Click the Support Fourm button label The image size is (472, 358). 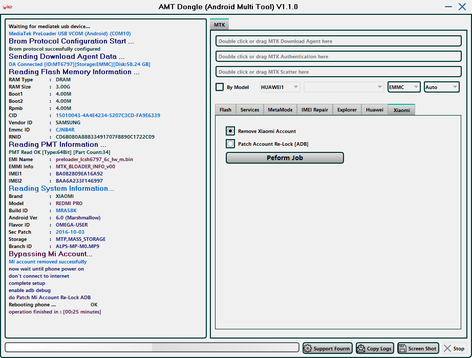click(331, 348)
